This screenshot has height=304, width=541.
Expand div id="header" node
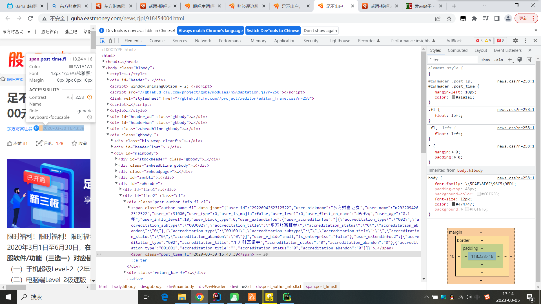pyautogui.click(x=108, y=80)
